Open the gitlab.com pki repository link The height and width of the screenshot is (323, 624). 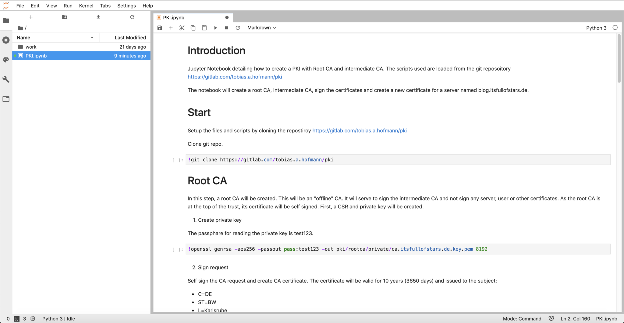(235, 77)
